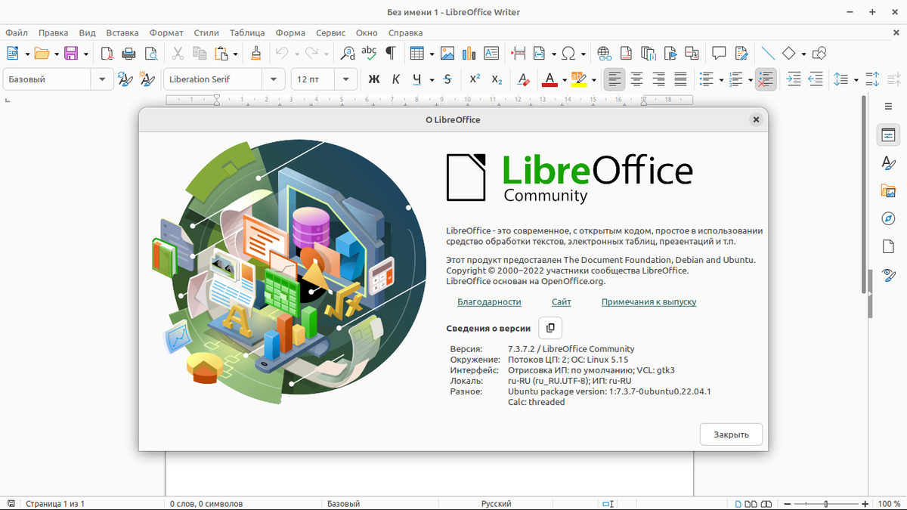Open Find and Replace

point(347,54)
